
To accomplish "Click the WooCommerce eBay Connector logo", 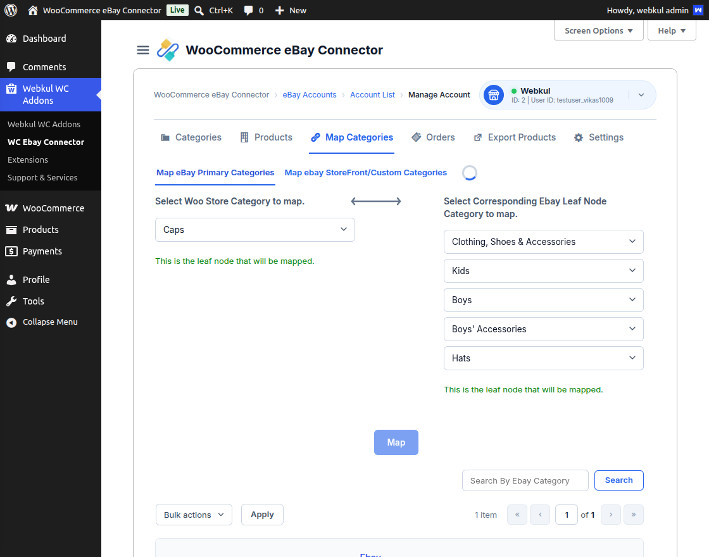I will click(x=168, y=50).
